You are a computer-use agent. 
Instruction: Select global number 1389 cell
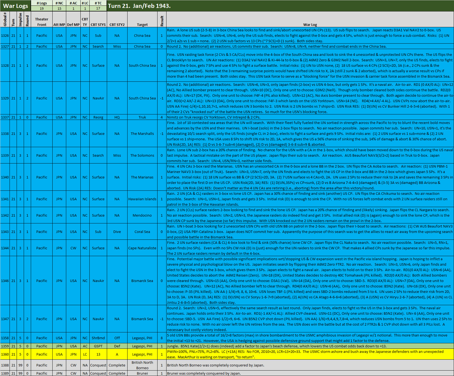(5, 373)
